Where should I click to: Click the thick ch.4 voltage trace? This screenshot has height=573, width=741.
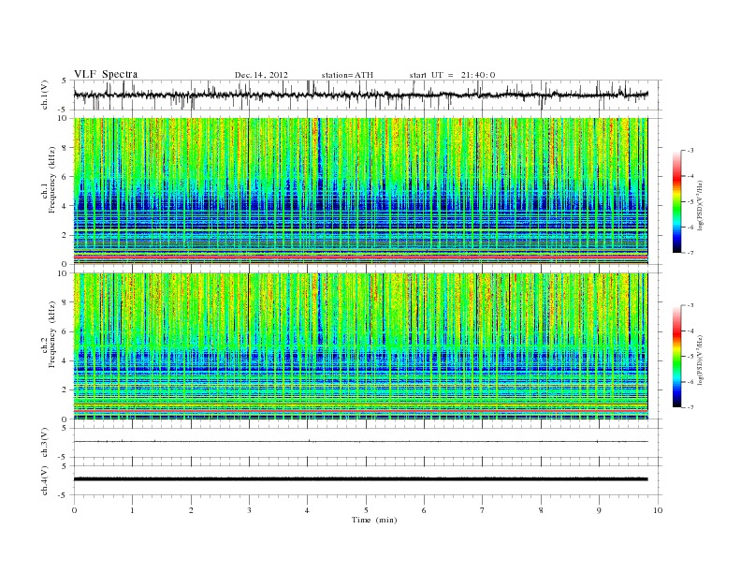(360, 479)
